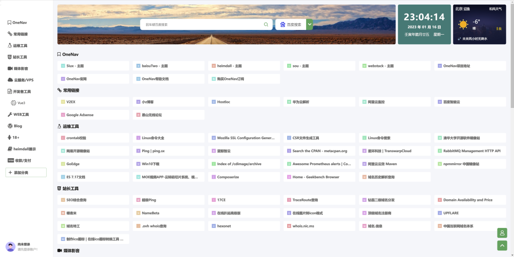The image size is (514, 257).
Task: Open the GoEdge link
Action: click(x=93, y=164)
